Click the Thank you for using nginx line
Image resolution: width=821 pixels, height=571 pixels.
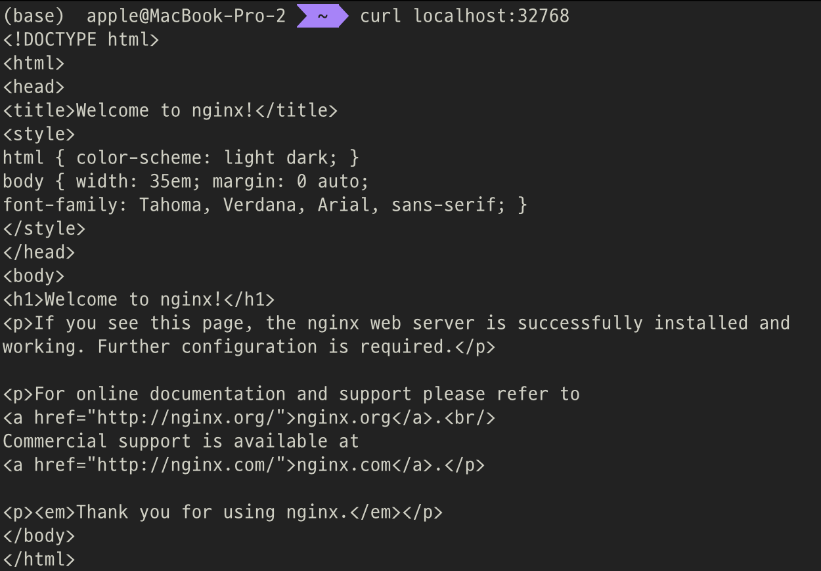223,513
